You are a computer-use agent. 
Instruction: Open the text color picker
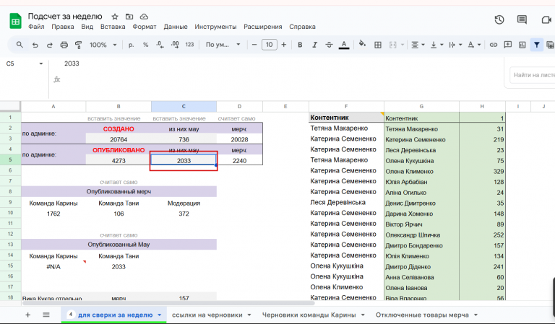(344, 45)
